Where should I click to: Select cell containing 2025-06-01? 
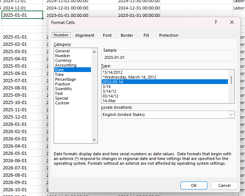pos(15,73)
